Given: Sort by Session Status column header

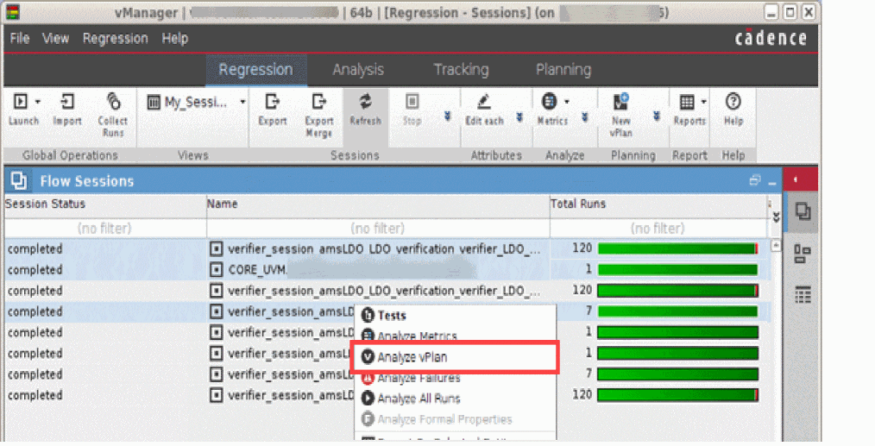Looking at the screenshot, I should point(105,204).
